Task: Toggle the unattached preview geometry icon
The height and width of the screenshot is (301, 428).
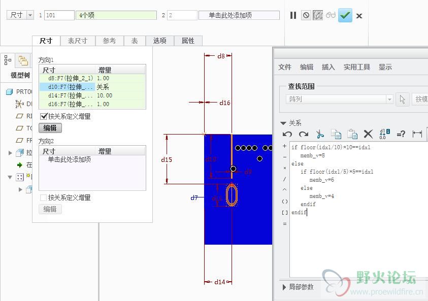Action: [x=318, y=15]
